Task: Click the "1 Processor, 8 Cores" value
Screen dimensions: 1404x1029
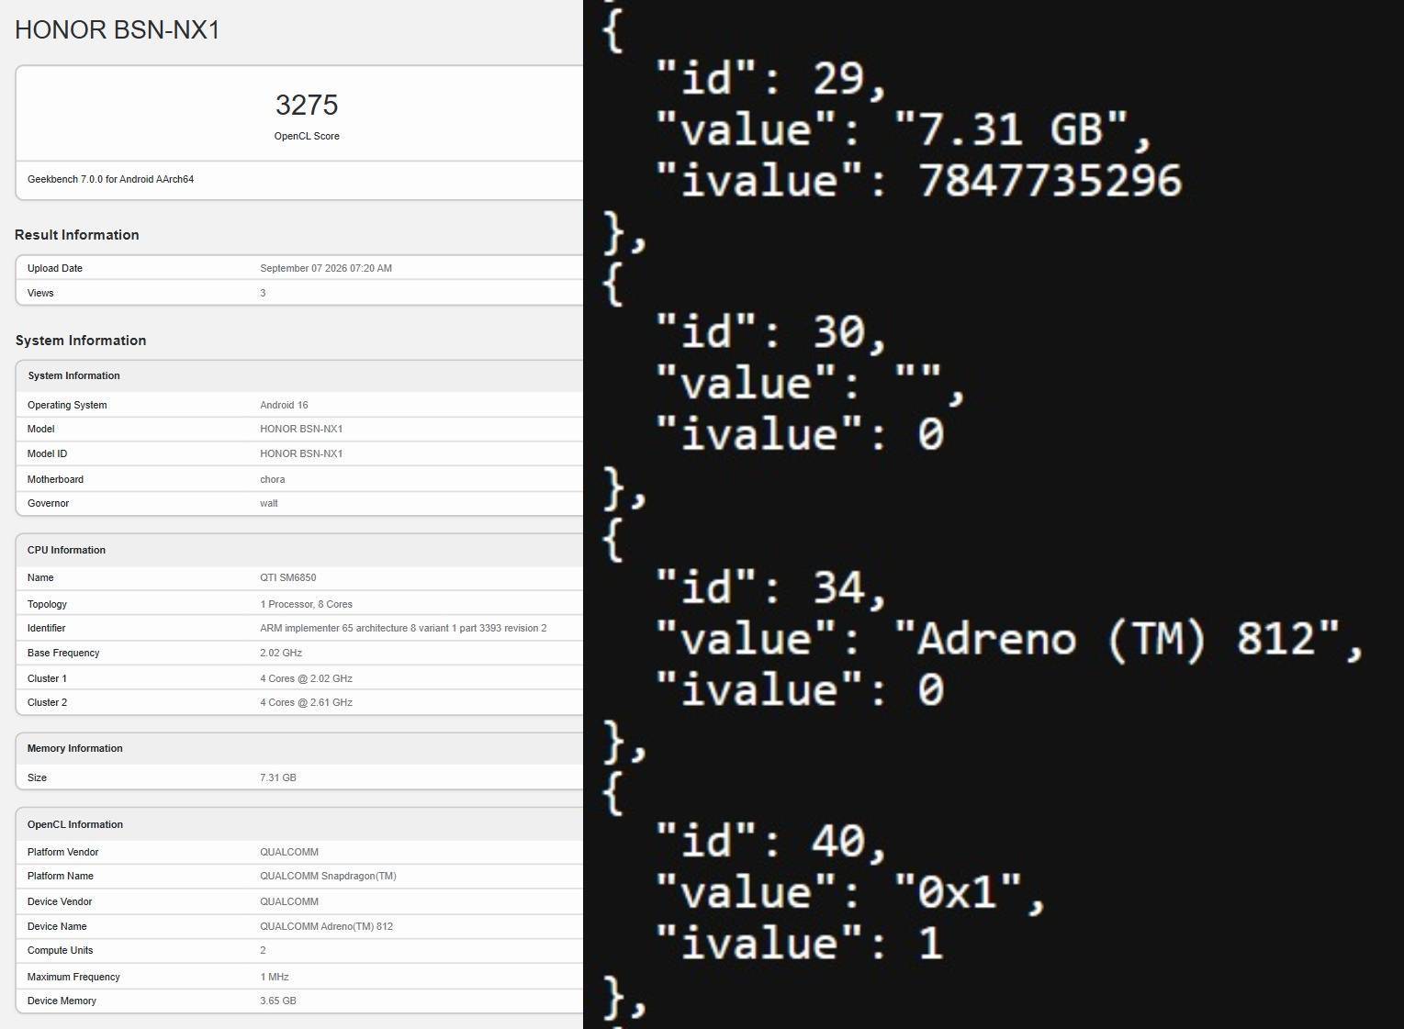Action: coord(306,604)
